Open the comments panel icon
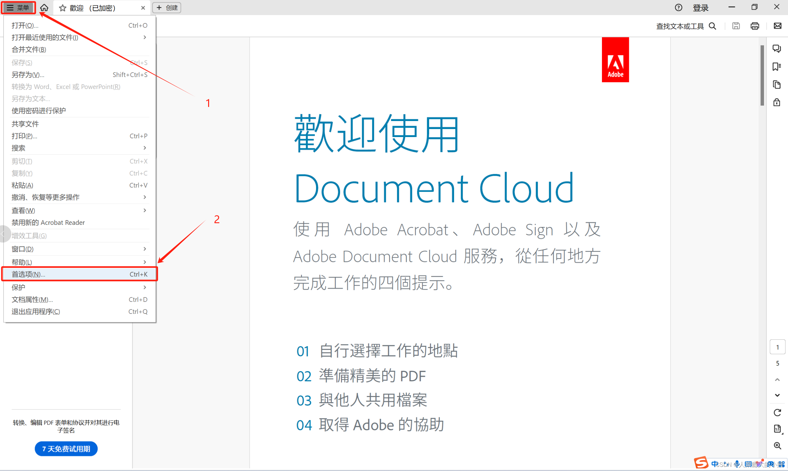Screen dimensions: 788x471 coord(777,49)
